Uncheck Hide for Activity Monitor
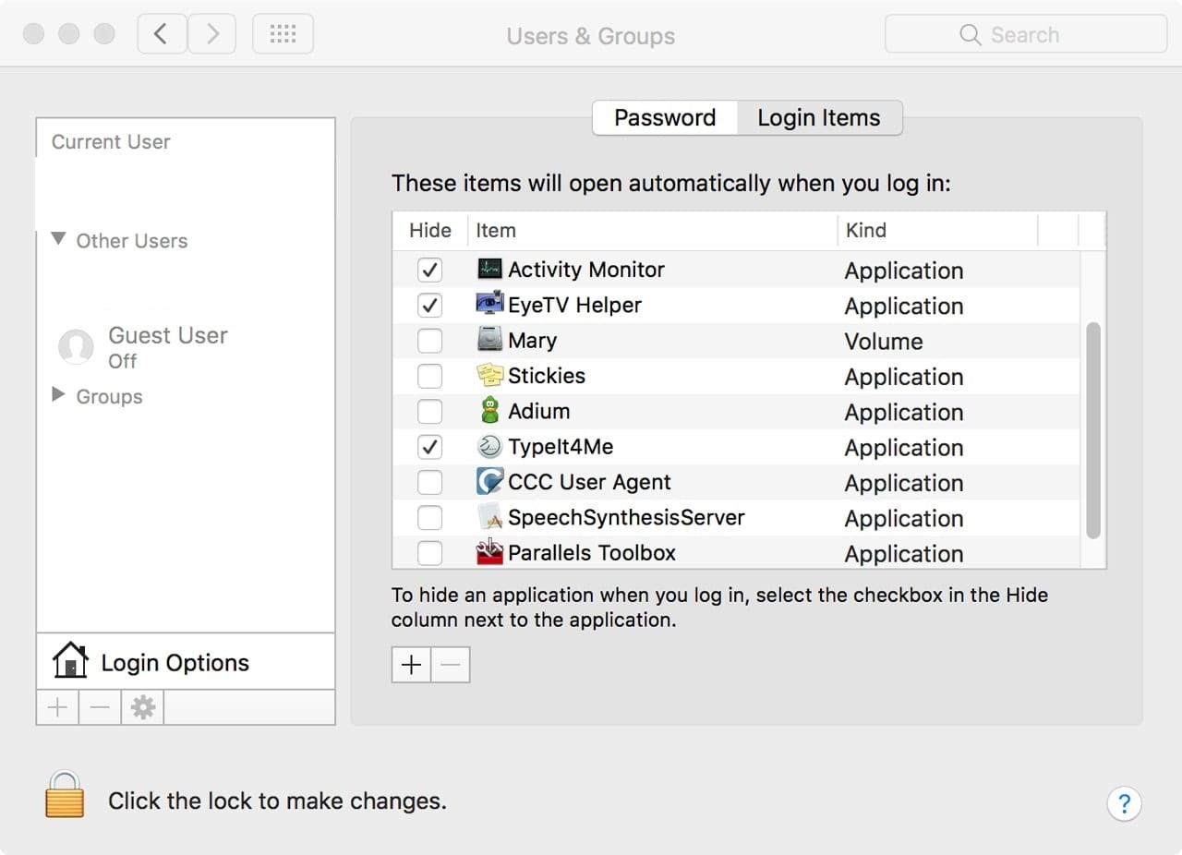Image resolution: width=1182 pixels, height=855 pixels. click(429, 270)
